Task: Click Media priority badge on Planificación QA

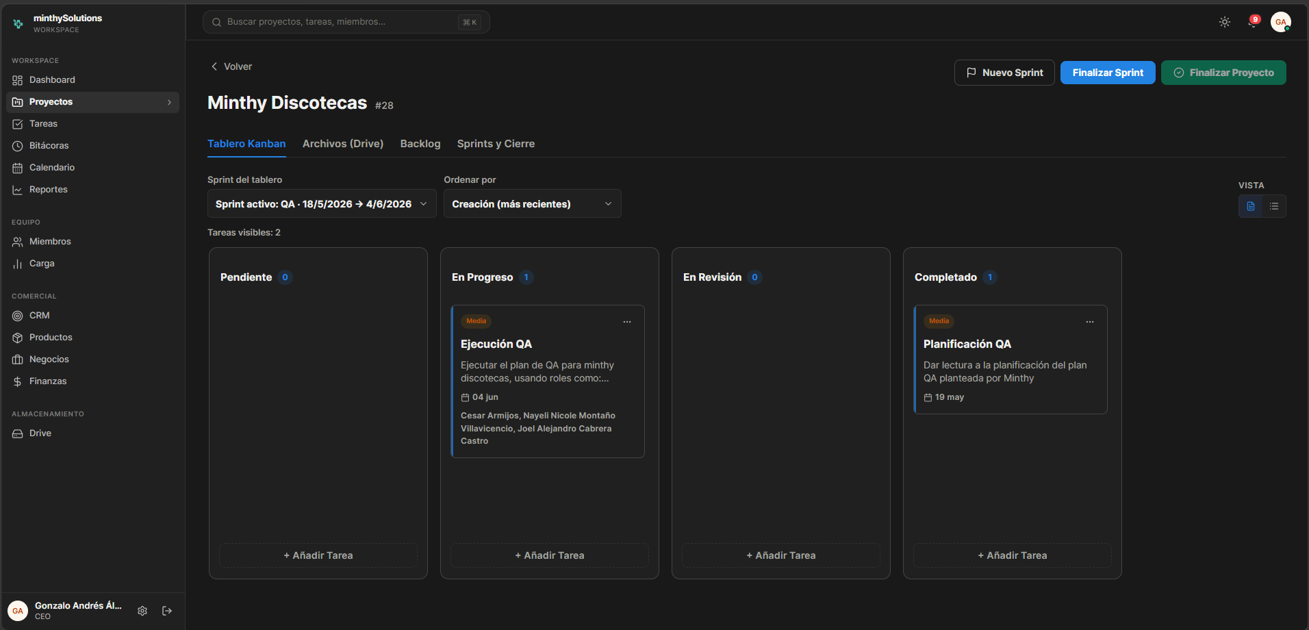Action: pyautogui.click(x=939, y=321)
